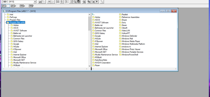210x97 pixels.
Task: Switch to all file details view icon
Action: 62,2
